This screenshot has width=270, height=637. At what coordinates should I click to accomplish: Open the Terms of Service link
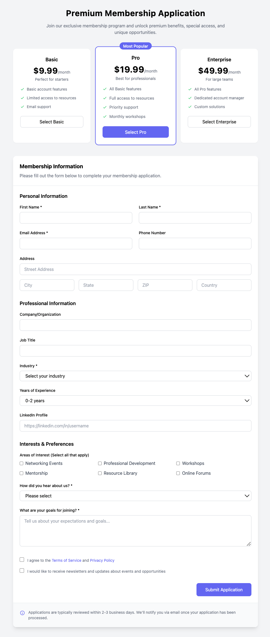point(66,560)
